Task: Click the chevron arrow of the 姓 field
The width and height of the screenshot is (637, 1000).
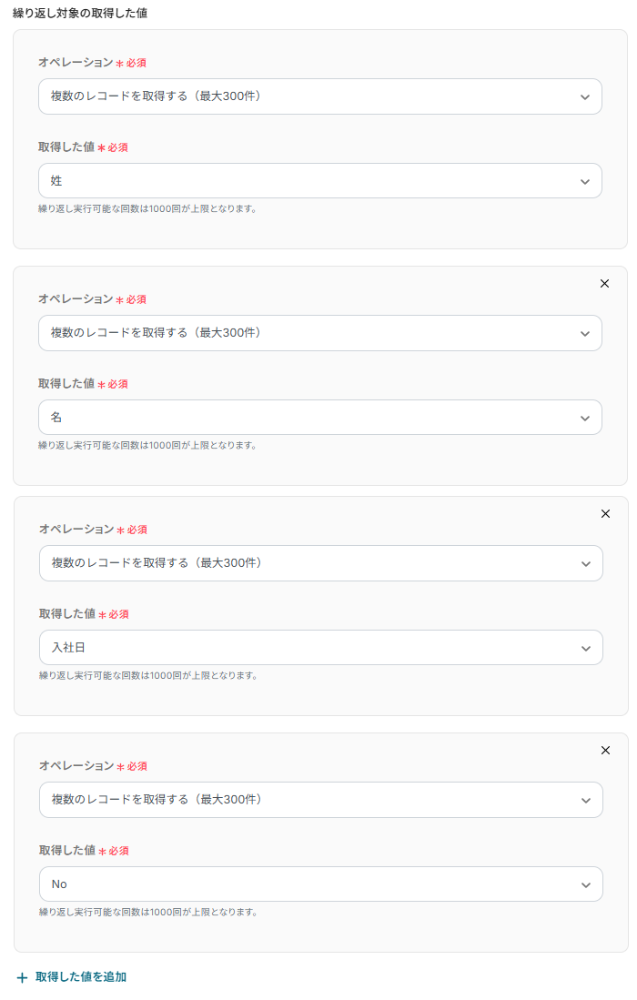Action: pos(585,182)
